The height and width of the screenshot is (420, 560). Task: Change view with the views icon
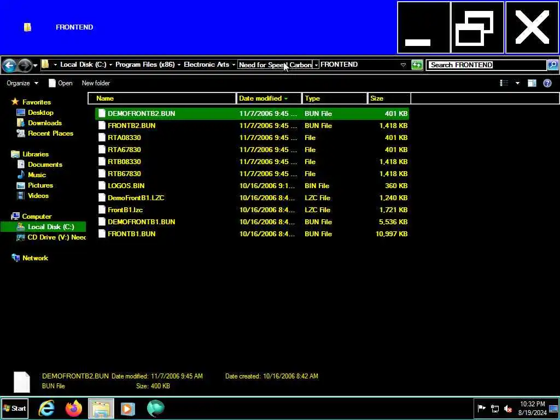tap(504, 83)
